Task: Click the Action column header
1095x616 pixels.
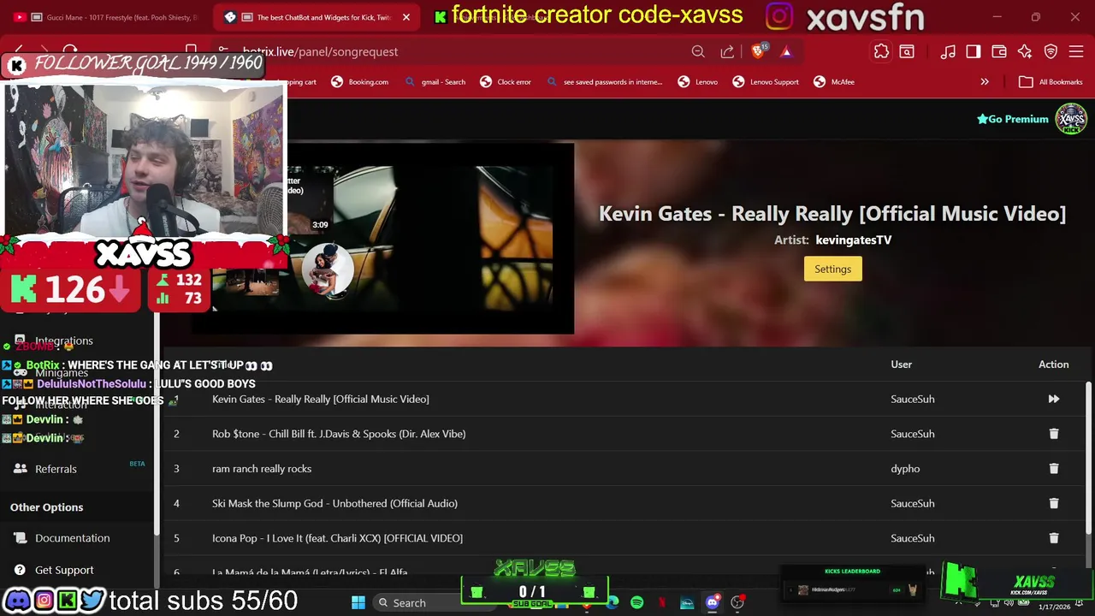Action: [x=1053, y=364]
